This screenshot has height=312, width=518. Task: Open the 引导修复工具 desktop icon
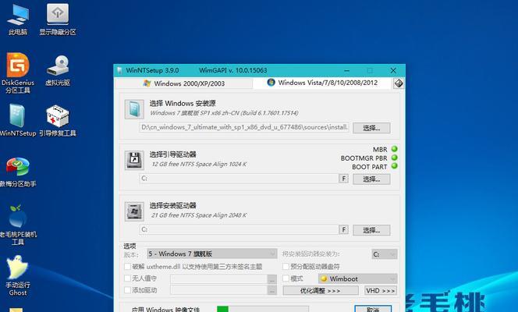[x=58, y=120]
